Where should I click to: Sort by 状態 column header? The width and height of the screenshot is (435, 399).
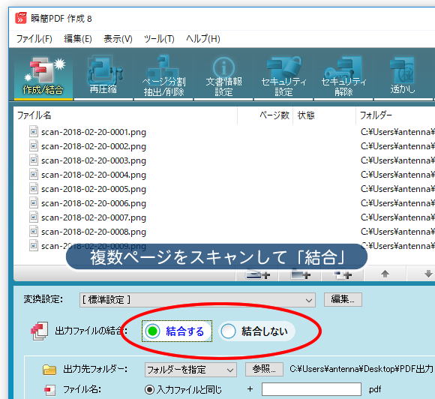point(324,115)
